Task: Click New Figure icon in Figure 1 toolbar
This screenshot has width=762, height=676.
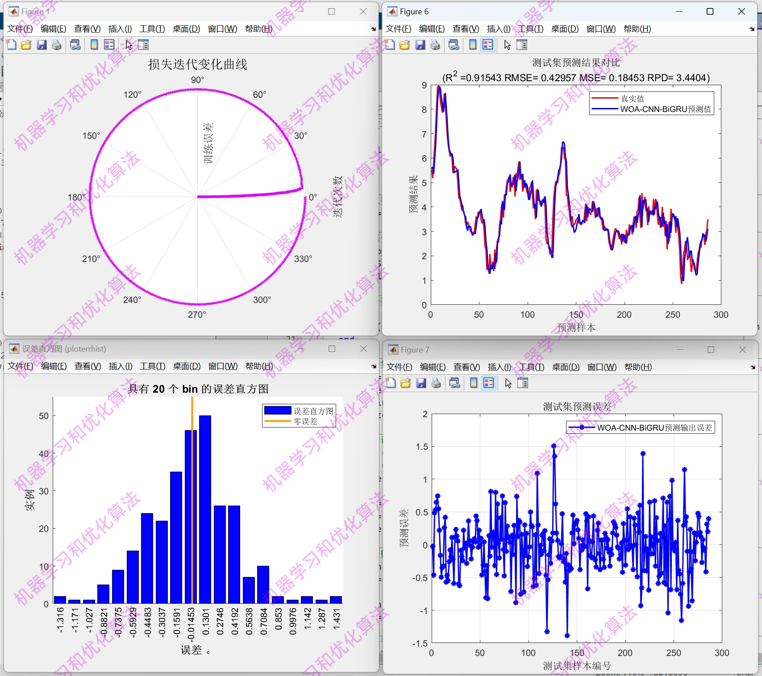Action: coord(12,45)
